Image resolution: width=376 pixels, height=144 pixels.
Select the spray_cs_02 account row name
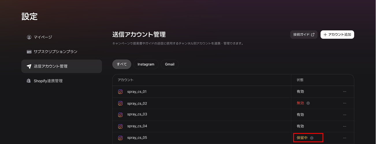[x=137, y=103]
